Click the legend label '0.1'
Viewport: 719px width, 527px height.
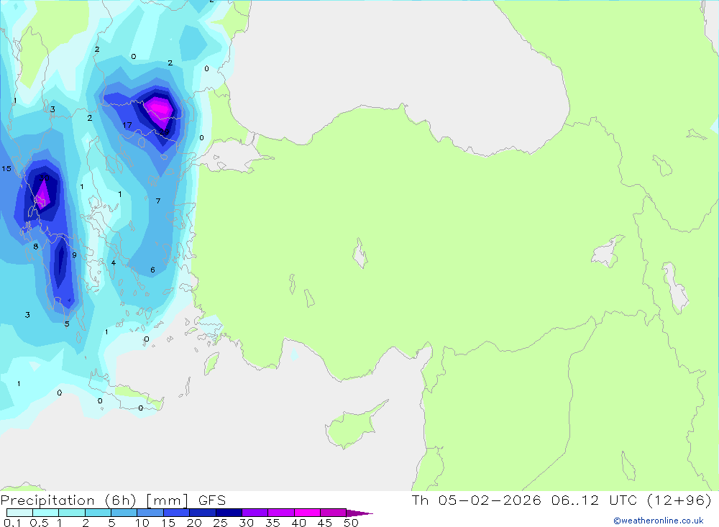coord(12,523)
